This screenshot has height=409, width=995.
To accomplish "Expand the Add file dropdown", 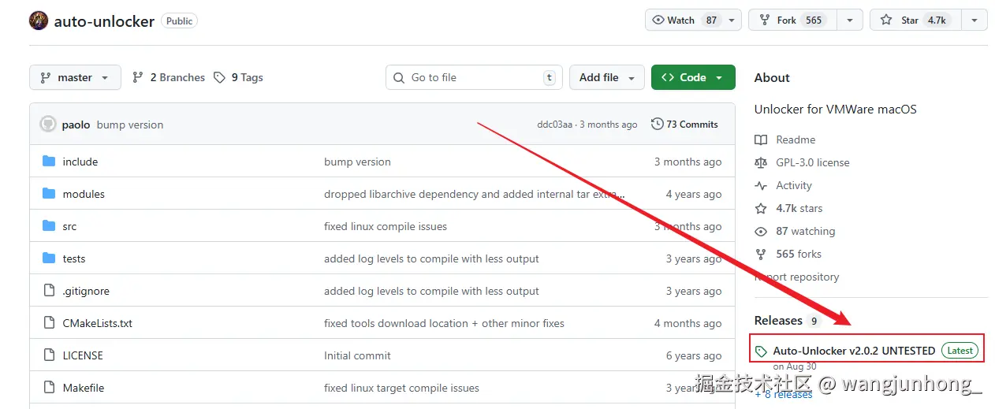I will tap(607, 77).
